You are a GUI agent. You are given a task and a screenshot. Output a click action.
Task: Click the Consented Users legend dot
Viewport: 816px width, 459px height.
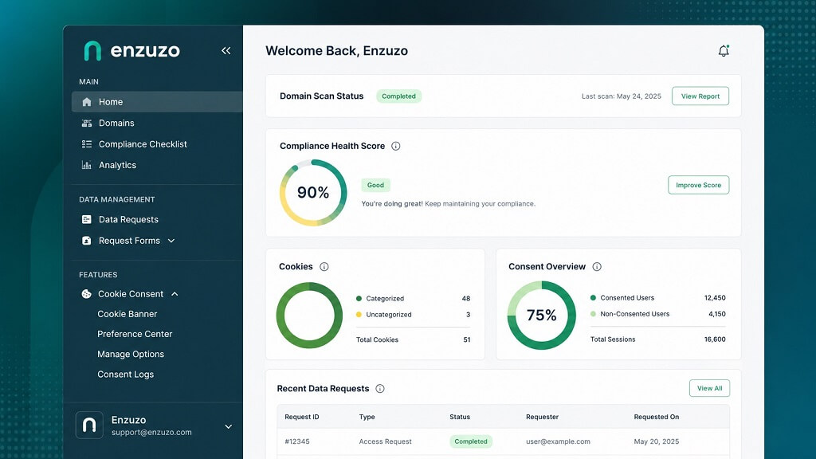point(593,298)
